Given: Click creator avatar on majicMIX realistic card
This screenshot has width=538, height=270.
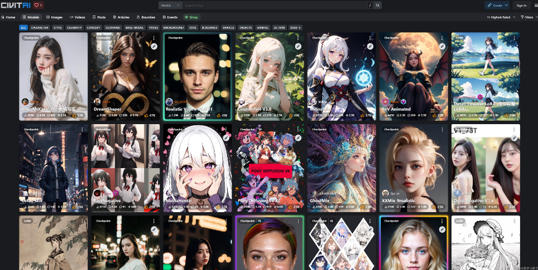Looking at the screenshot, I should point(25,102).
